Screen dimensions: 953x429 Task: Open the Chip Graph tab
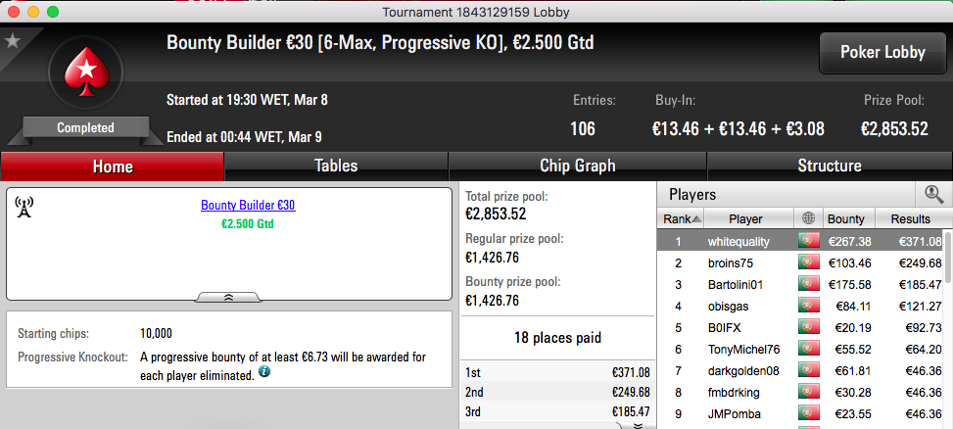[x=578, y=166]
